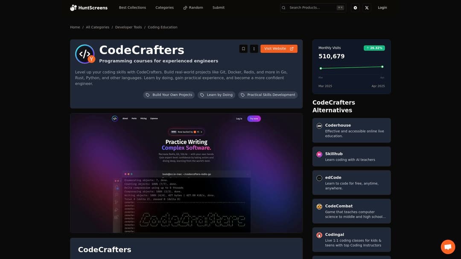Click the Coderhouse logo icon
Image resolution: width=461 pixels, height=259 pixels.
tap(319, 126)
